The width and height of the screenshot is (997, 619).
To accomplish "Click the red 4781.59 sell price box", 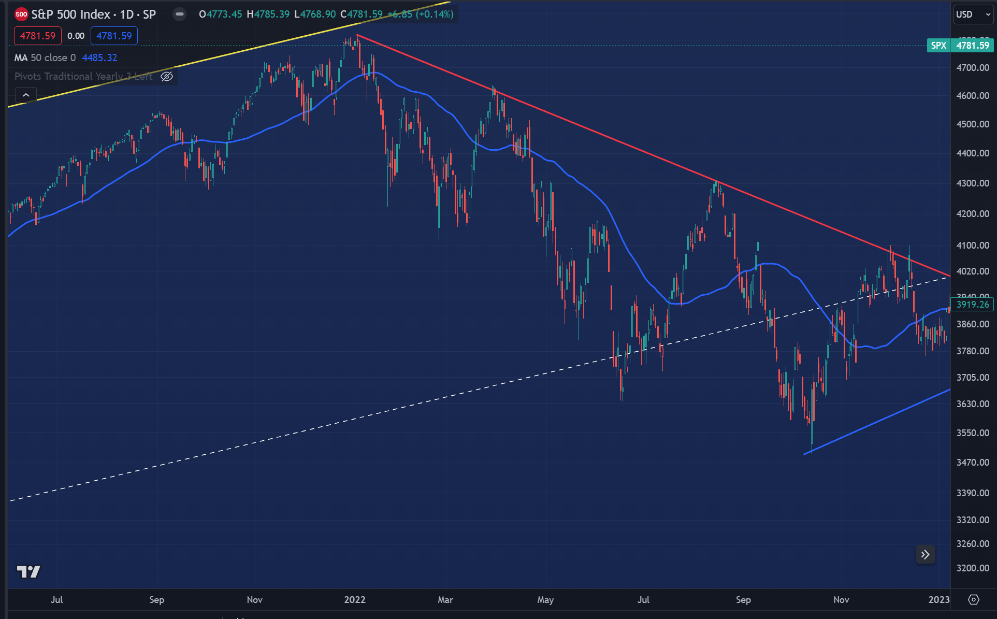I will pos(38,36).
